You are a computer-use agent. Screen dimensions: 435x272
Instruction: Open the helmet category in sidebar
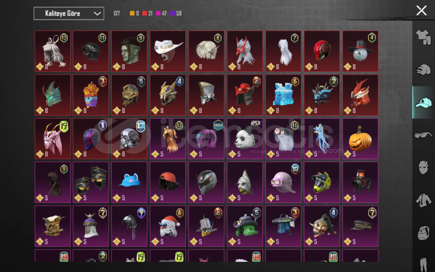click(x=423, y=70)
